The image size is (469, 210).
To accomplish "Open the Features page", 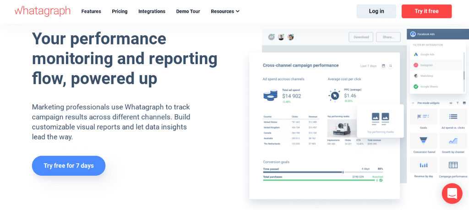I will click(91, 11).
